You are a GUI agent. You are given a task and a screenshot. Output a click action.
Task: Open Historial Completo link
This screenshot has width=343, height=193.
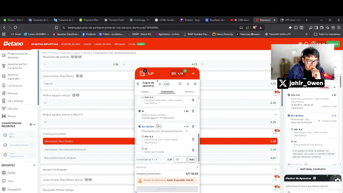(313, 169)
